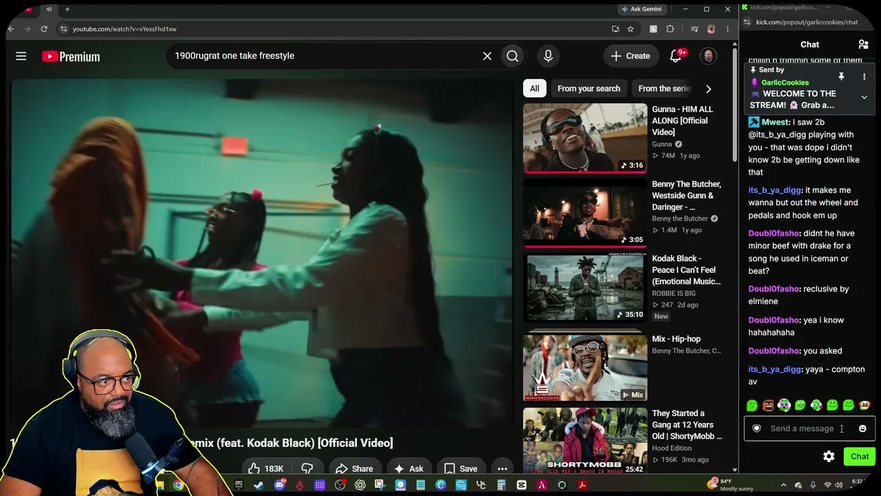Open ChatGPT from the taskbar
This screenshot has width=881, height=496.
pyautogui.click(x=360, y=485)
